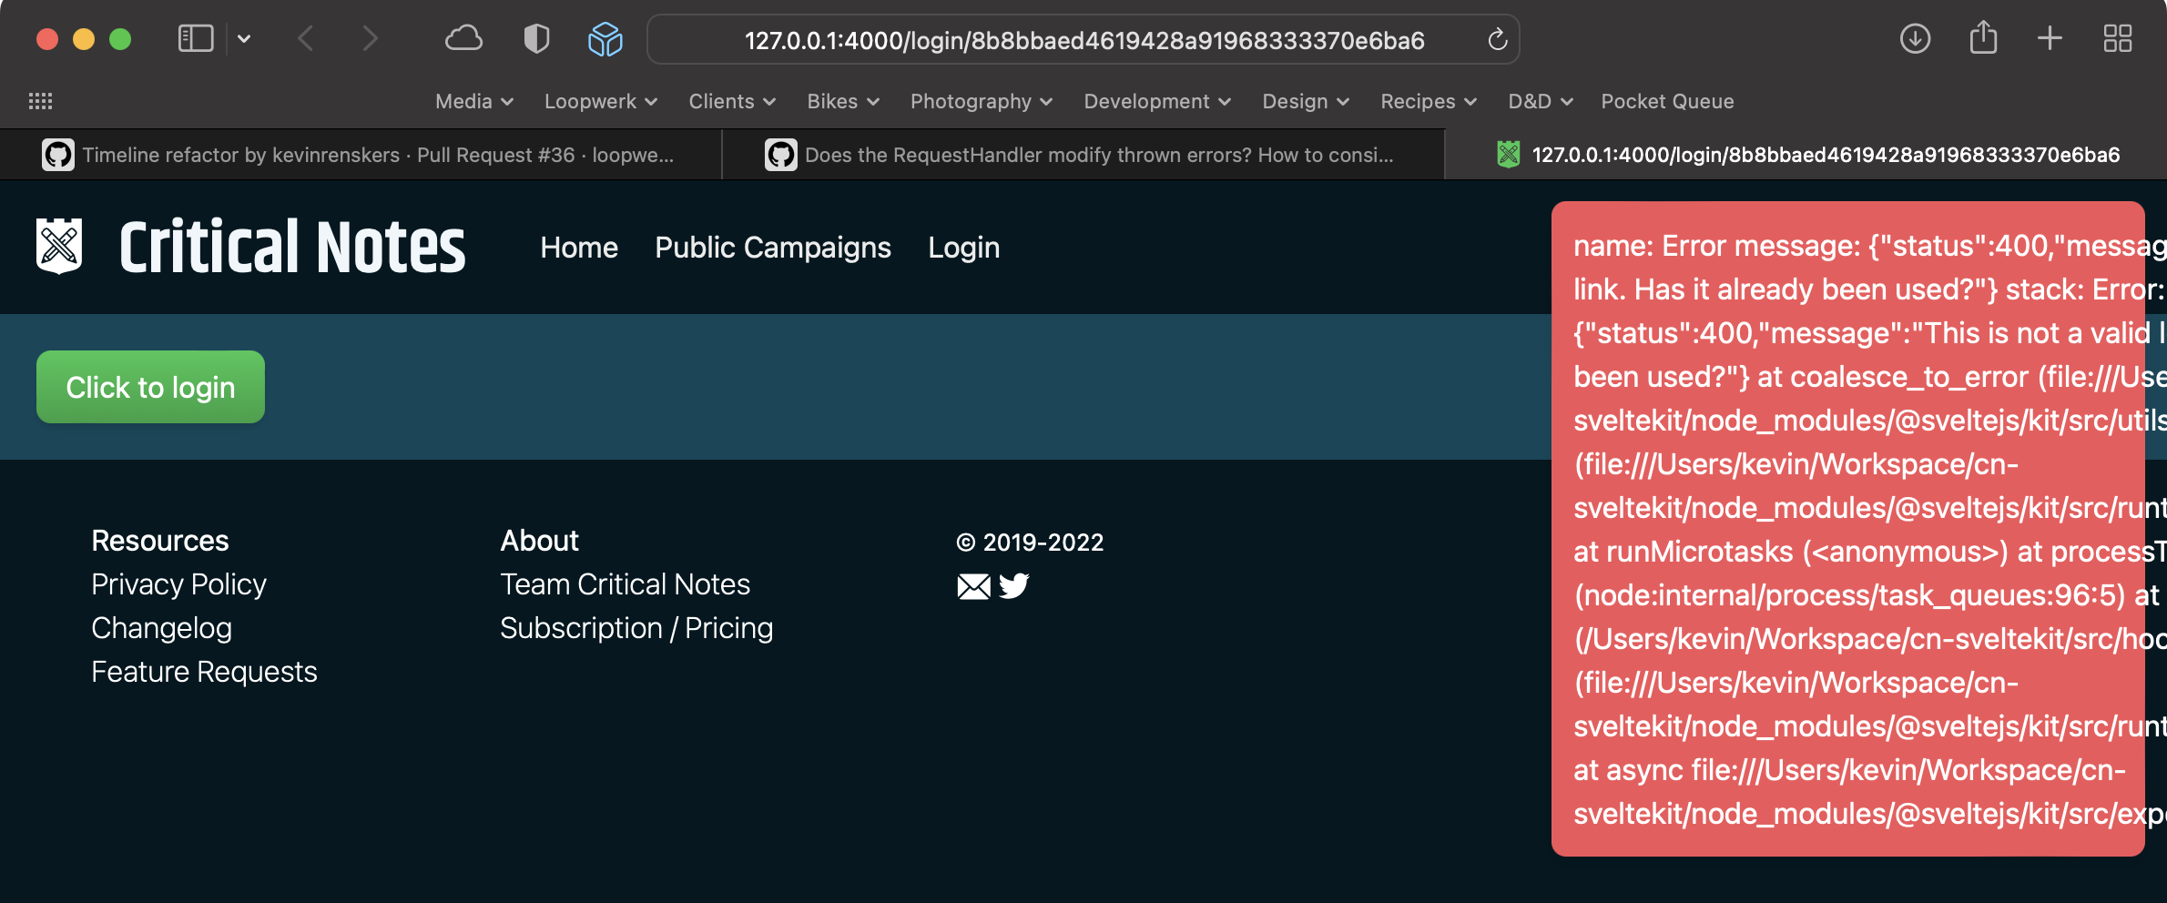This screenshot has height=903, width=2167.
Task: Open the Changelog footer link
Action: click(x=161, y=628)
